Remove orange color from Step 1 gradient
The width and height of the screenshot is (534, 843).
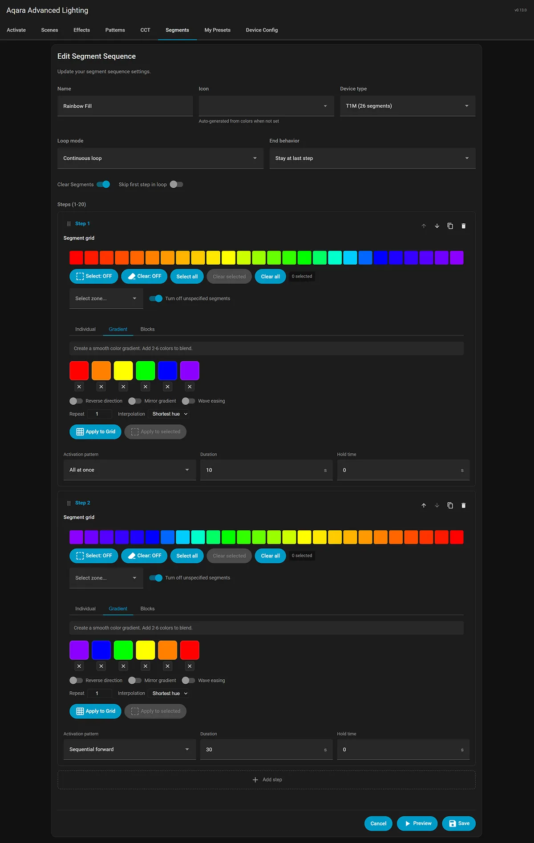pos(101,387)
